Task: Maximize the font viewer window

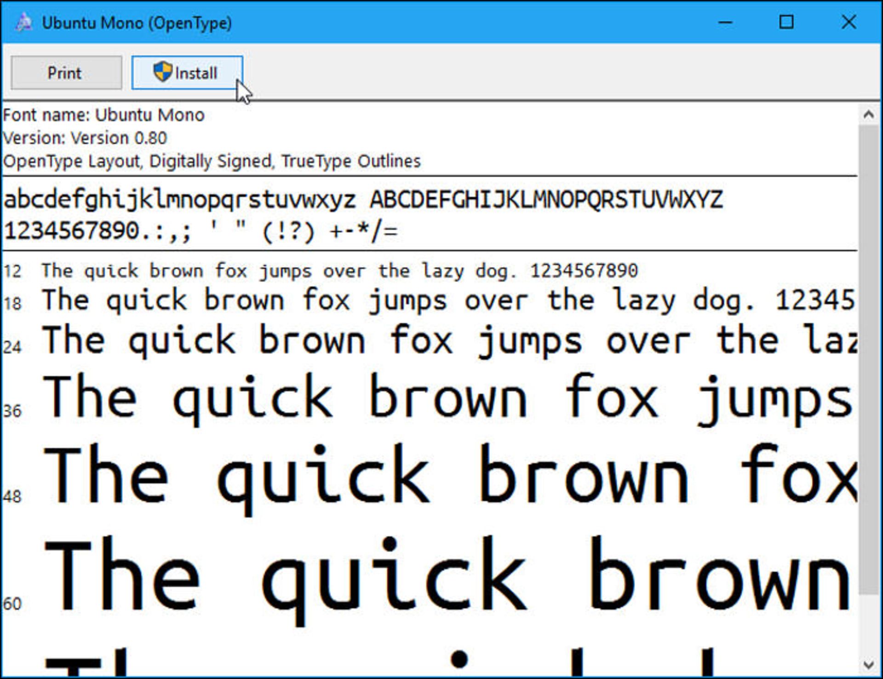Action: point(786,22)
